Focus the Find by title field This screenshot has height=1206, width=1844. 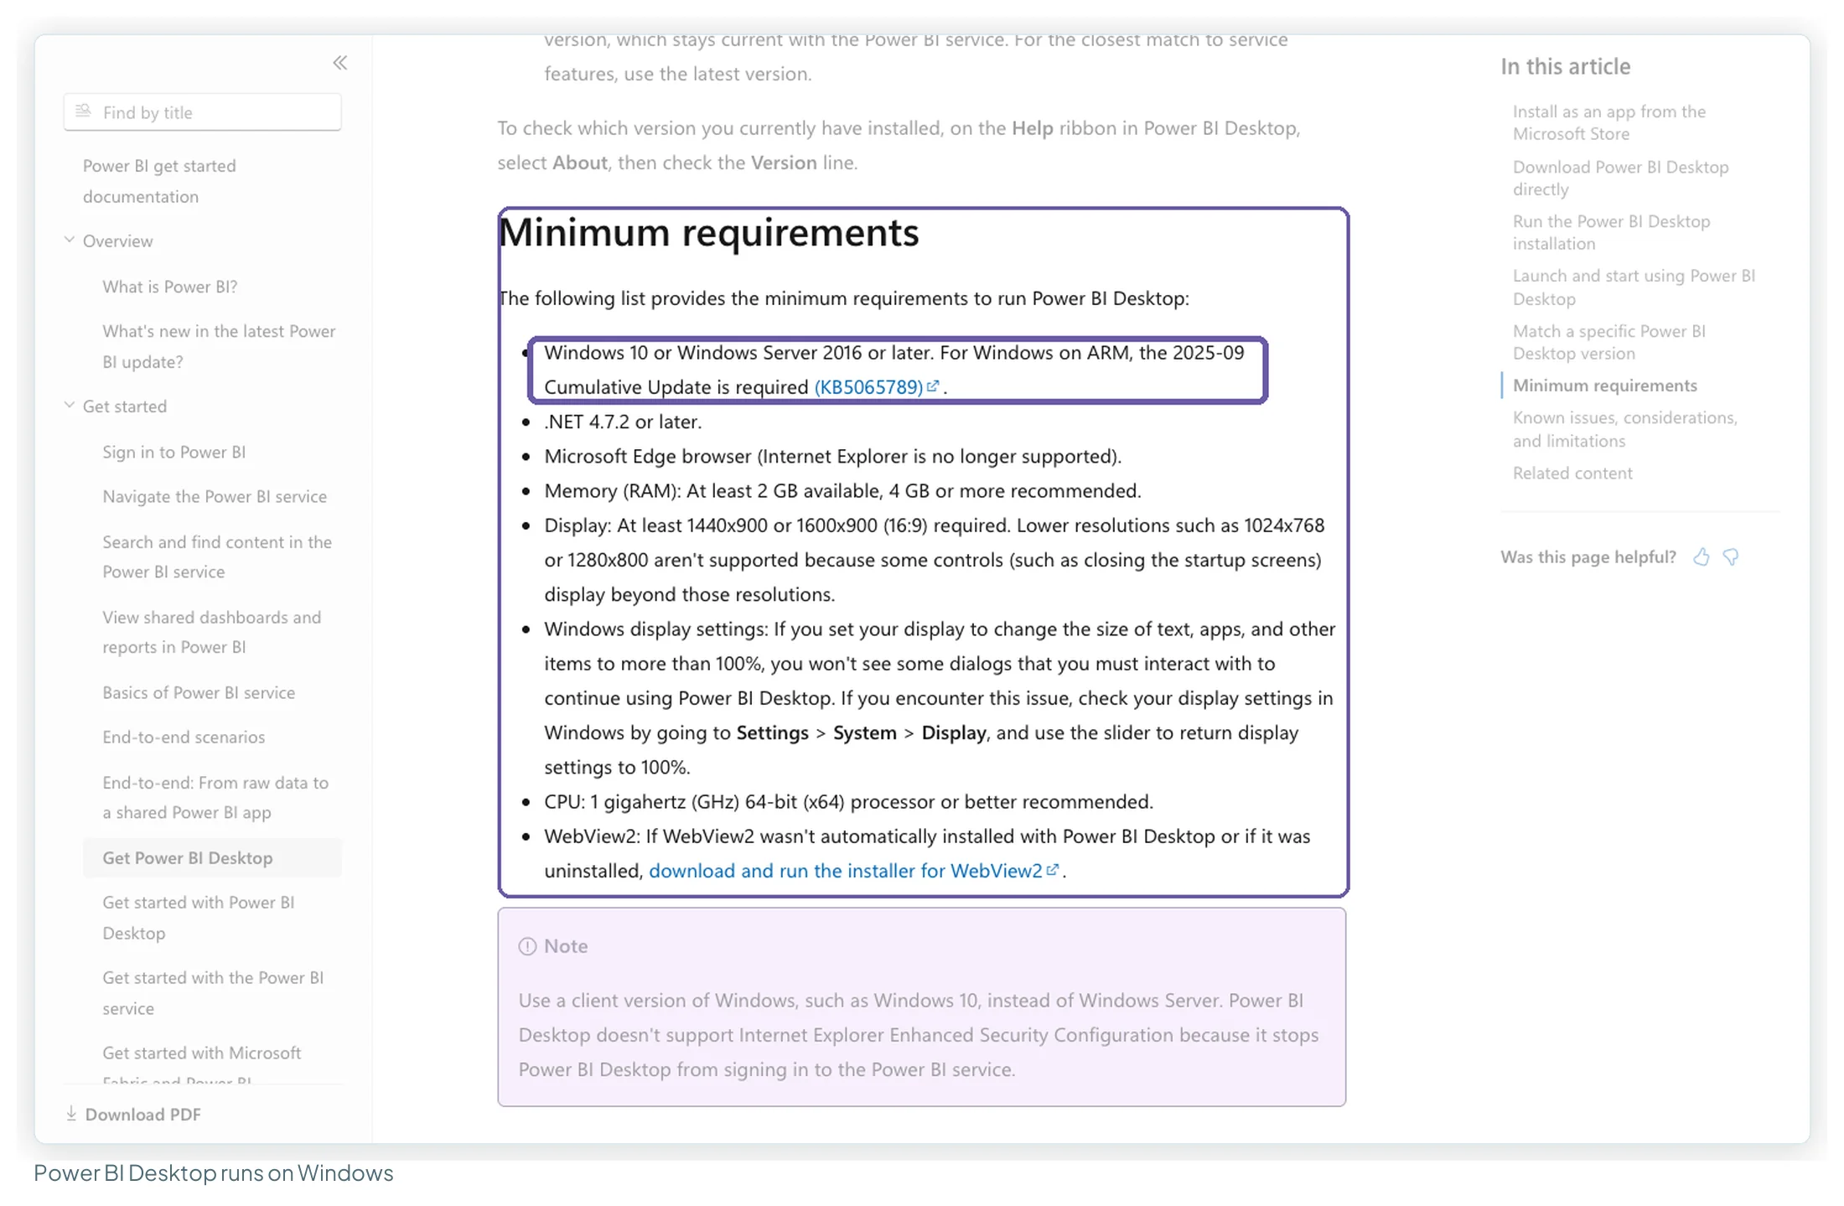[x=202, y=112]
